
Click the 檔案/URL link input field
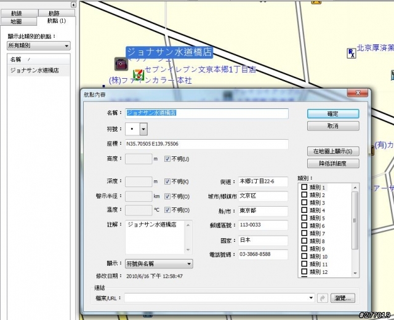pyautogui.click(x=216, y=298)
